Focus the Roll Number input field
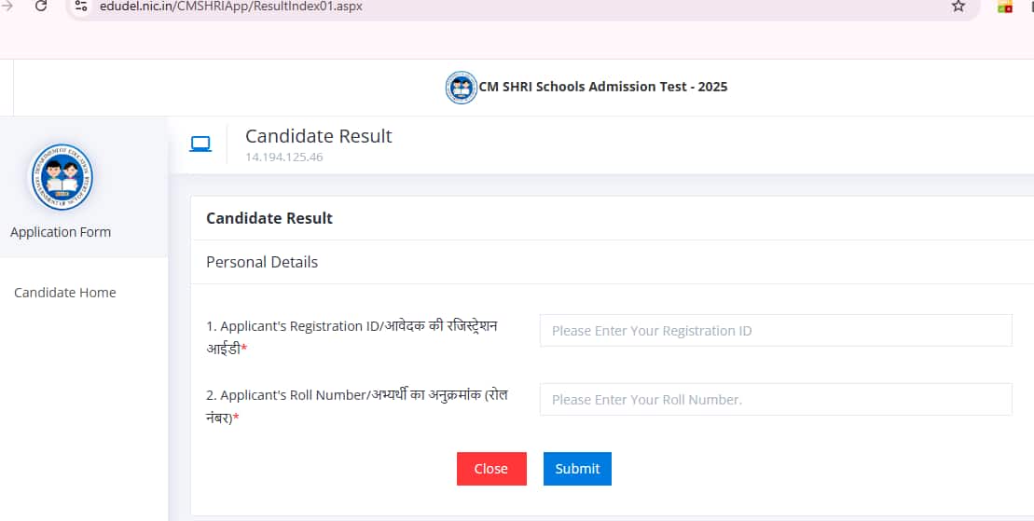Screen dimensions: 1034x521 coord(776,400)
